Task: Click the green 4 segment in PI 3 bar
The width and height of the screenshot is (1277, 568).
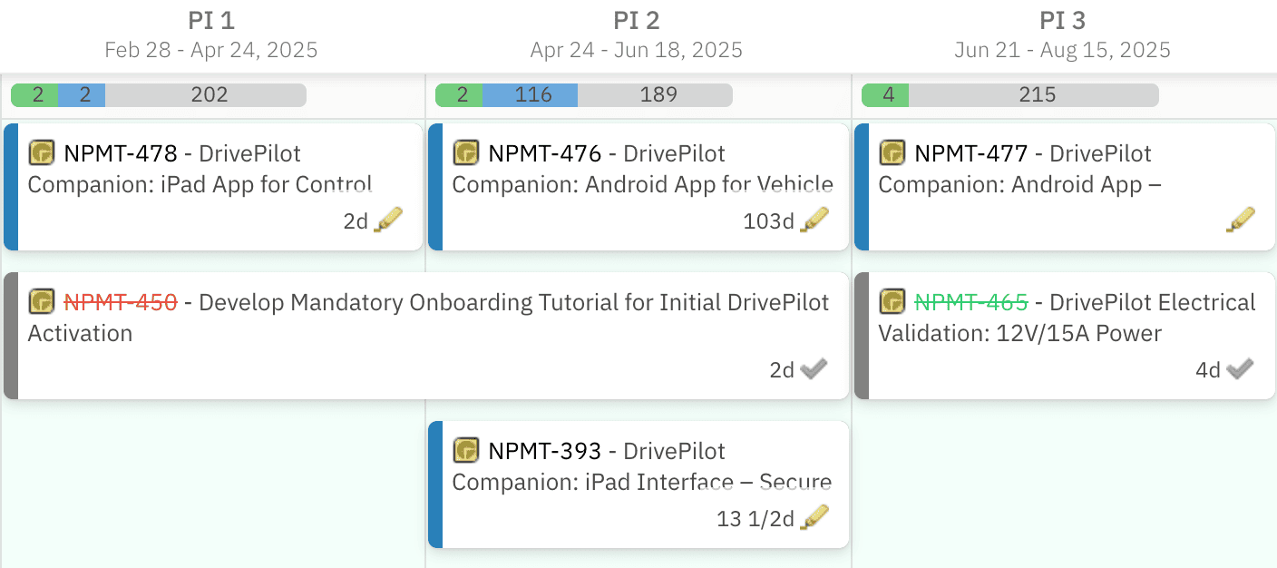Action: [x=885, y=94]
